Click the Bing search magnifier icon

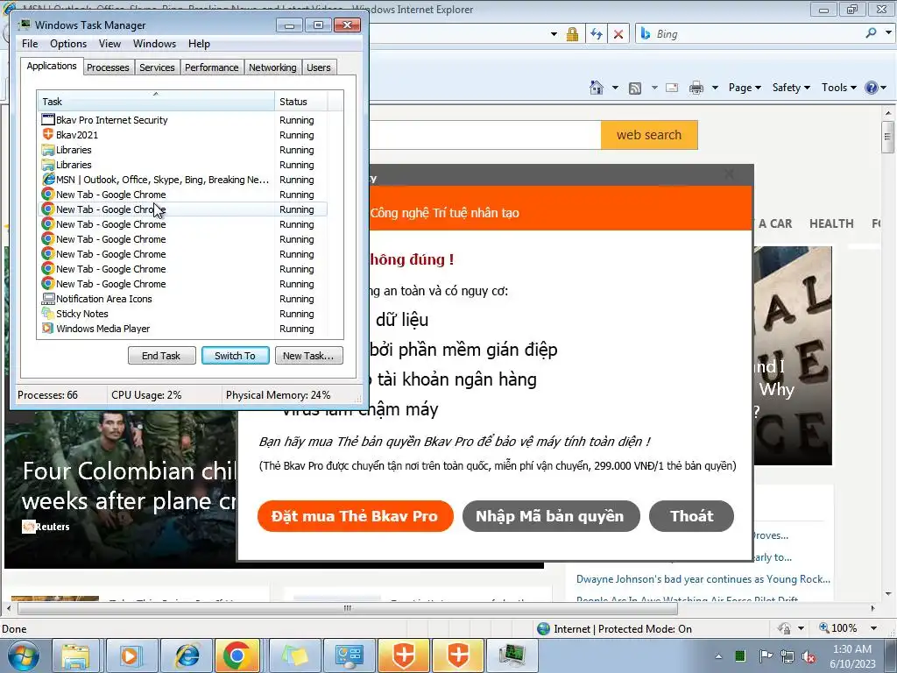(x=871, y=33)
